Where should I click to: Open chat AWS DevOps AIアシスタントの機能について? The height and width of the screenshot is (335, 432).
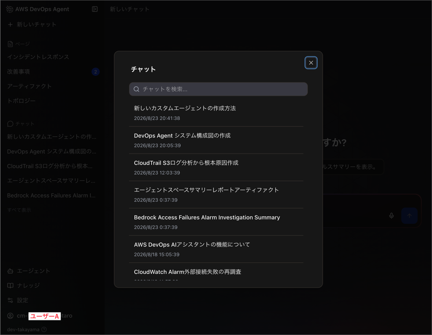pos(216,249)
